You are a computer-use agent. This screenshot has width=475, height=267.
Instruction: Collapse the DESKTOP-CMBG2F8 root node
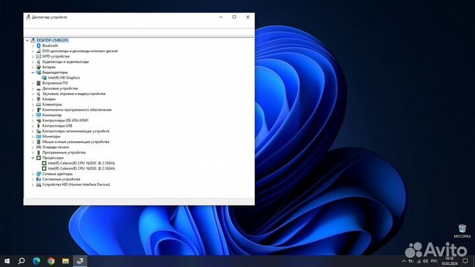coord(27,40)
